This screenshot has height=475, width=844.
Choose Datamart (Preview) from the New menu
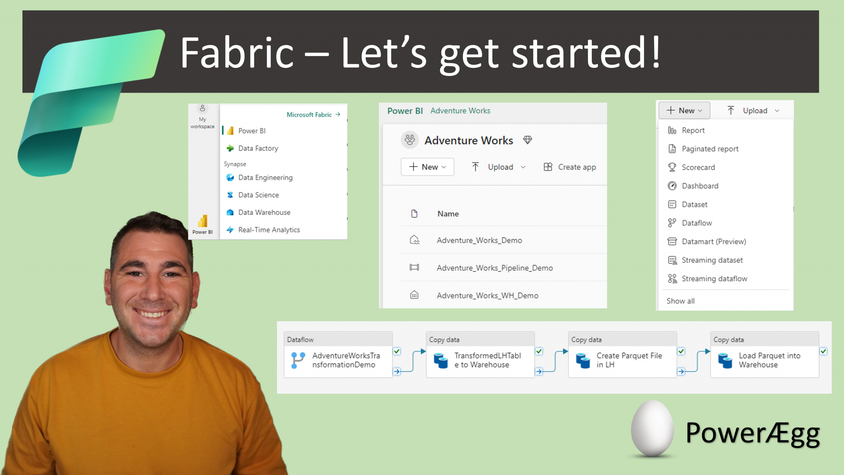pos(714,241)
